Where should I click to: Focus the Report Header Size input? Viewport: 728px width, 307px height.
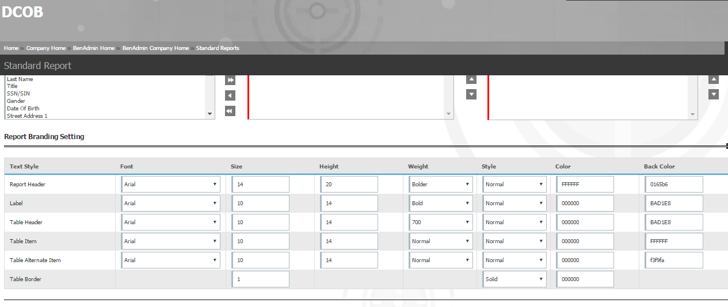261,185
